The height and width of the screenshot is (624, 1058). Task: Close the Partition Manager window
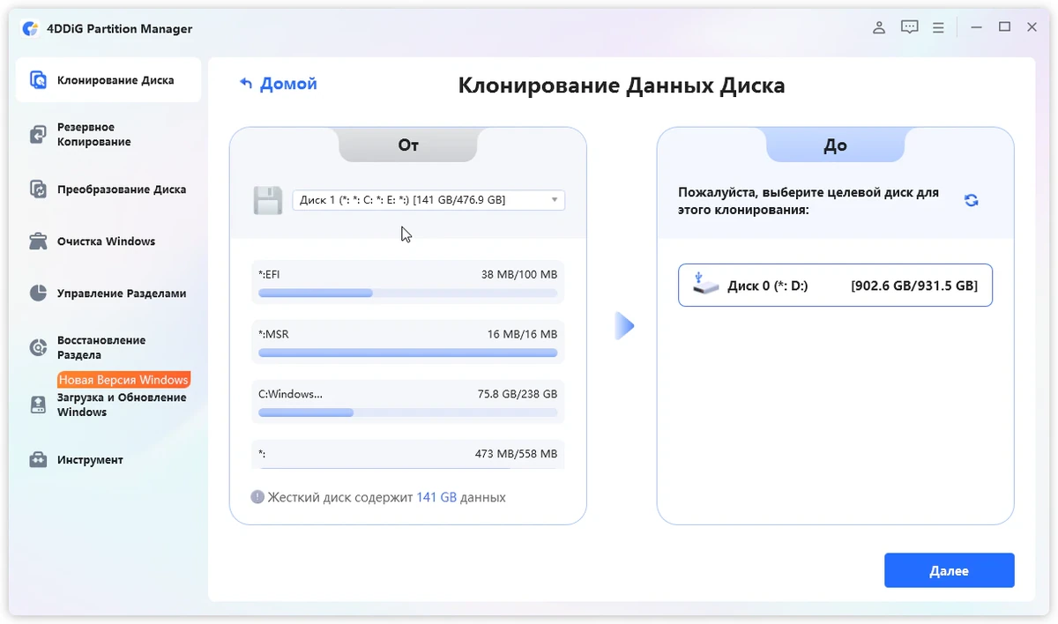click(x=1032, y=27)
